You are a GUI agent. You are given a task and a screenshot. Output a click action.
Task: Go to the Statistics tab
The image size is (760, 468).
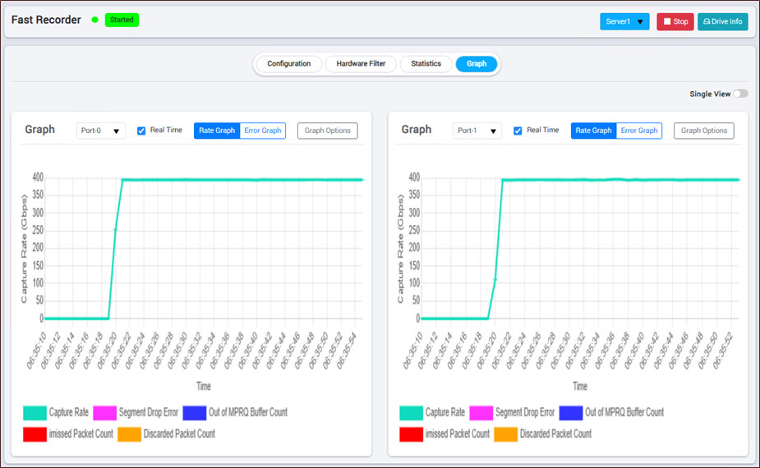tap(426, 63)
